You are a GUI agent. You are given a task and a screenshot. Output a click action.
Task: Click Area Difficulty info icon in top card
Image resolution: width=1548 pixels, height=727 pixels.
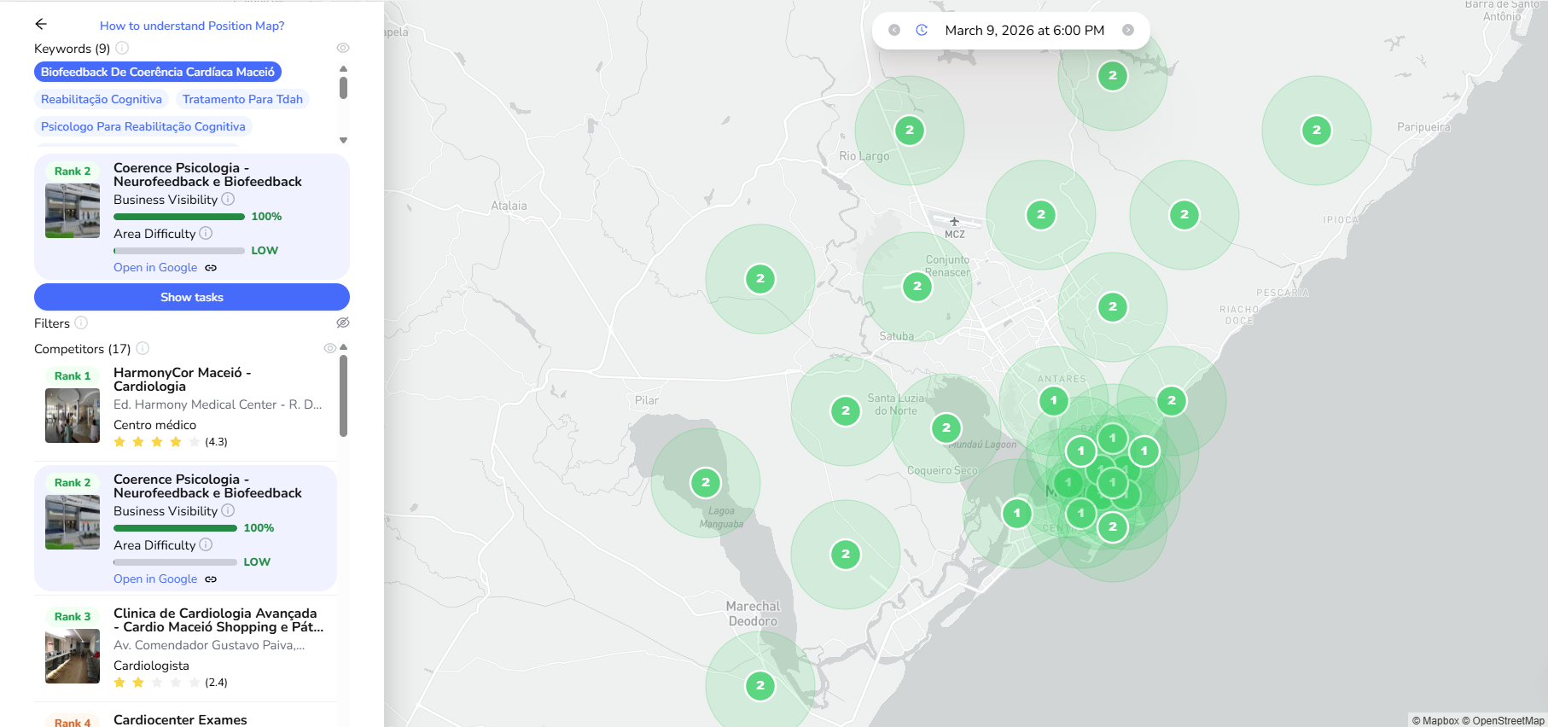[x=206, y=233]
